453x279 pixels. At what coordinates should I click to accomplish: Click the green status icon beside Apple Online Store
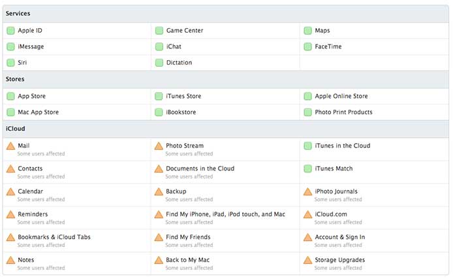307,96
